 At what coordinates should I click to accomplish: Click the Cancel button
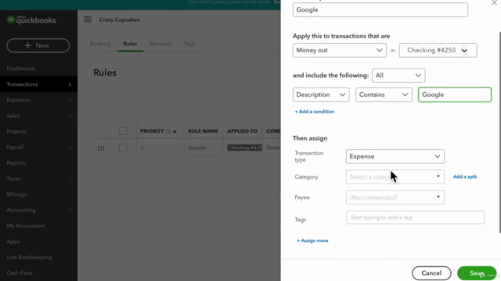coord(431,273)
